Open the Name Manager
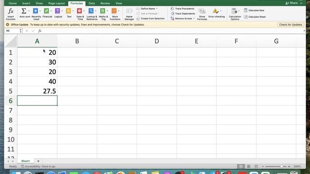The image size is (310, 174). click(x=129, y=14)
